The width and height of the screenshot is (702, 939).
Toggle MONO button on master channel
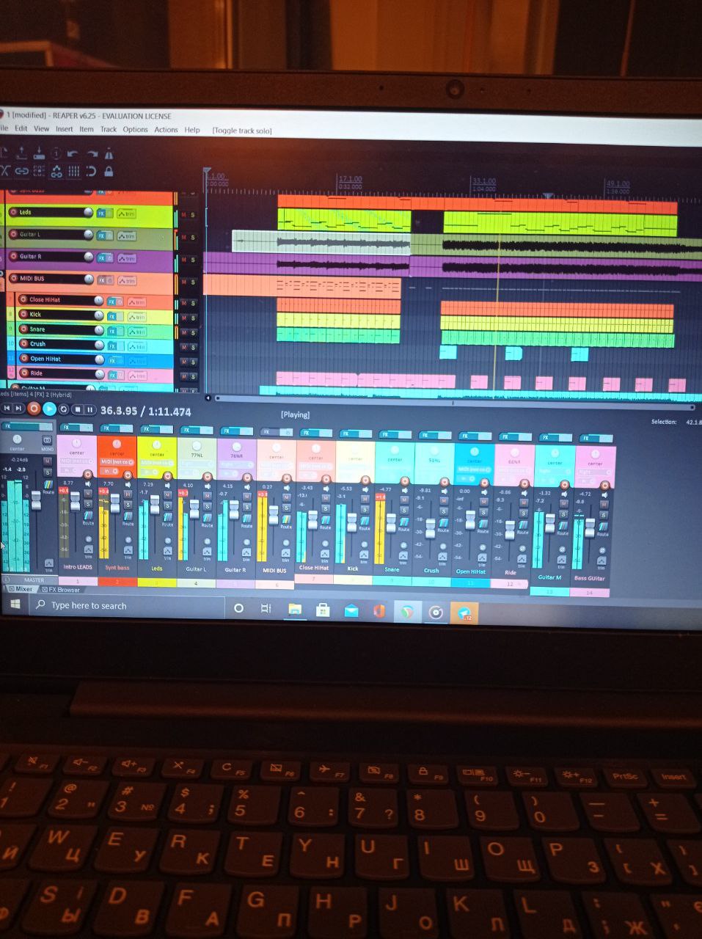47,440
